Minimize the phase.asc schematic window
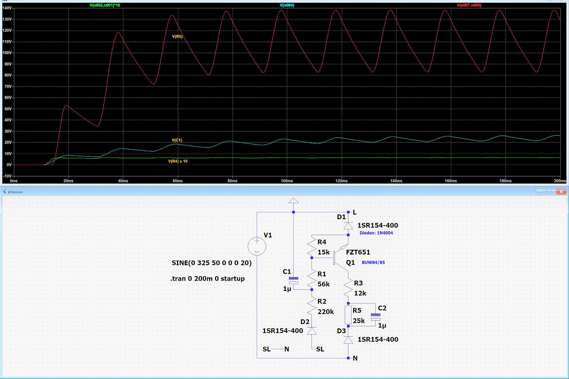Image resolution: width=569 pixels, height=379 pixels. [x=540, y=192]
